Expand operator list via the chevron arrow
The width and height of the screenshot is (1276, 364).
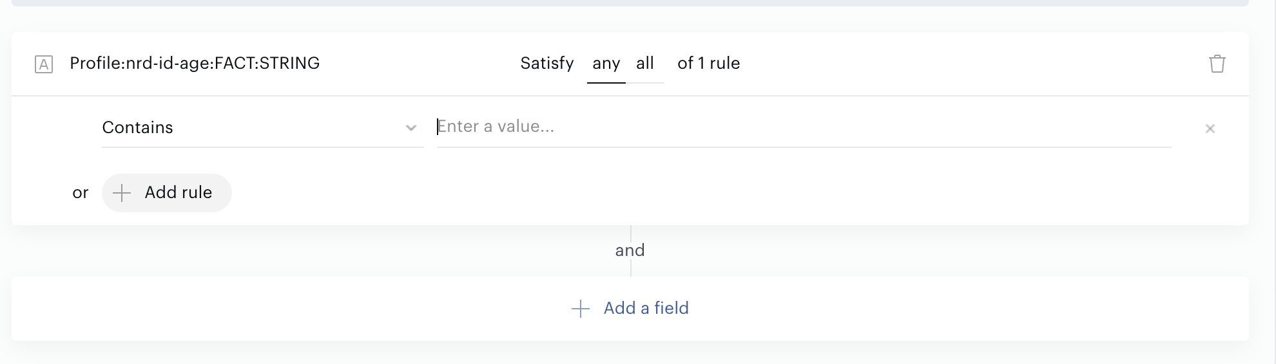coord(411,128)
